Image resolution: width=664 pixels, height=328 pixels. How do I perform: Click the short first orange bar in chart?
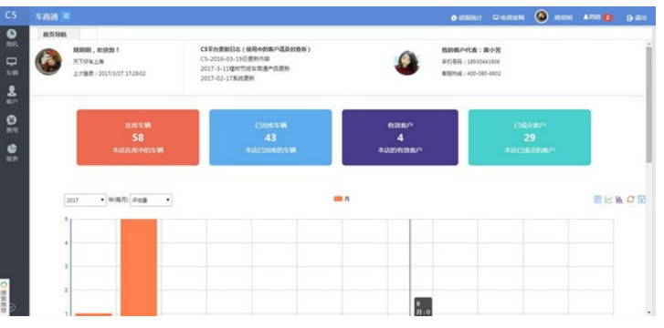pyautogui.click(x=93, y=314)
